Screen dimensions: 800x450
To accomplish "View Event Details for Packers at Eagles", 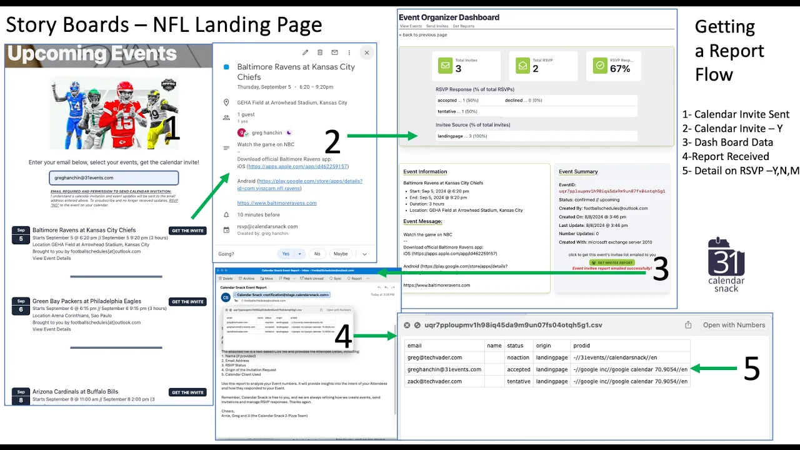I will pyautogui.click(x=52, y=329).
